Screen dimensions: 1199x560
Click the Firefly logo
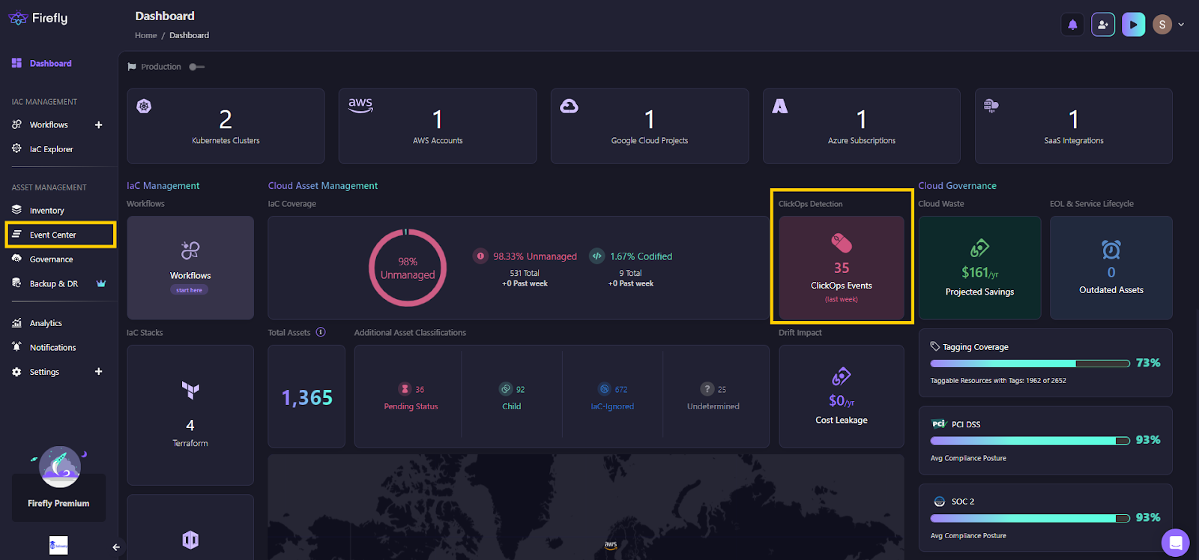38,18
